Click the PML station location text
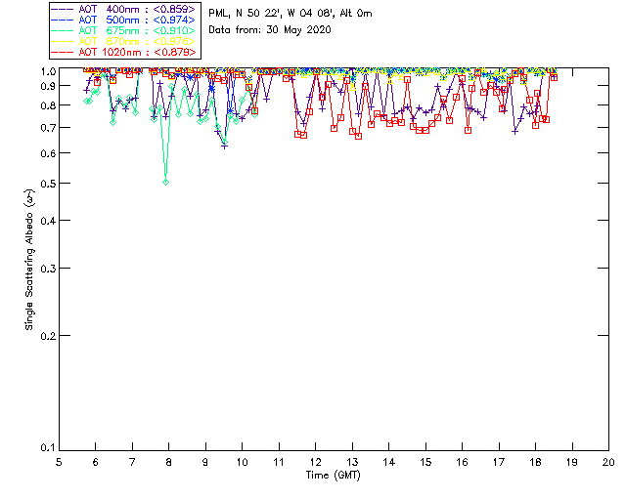 point(291,13)
